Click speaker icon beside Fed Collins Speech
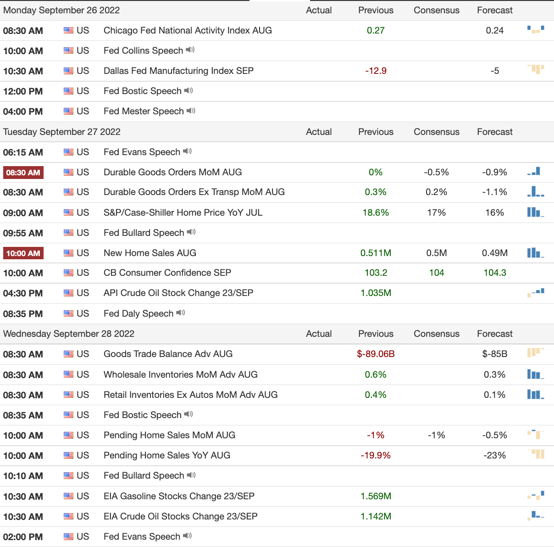 coord(190,50)
